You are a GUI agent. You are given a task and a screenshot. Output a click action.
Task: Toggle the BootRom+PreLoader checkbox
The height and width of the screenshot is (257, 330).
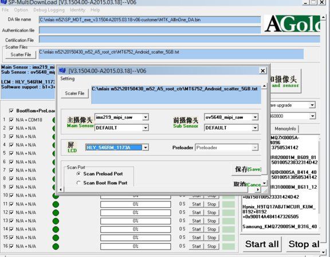(11, 110)
